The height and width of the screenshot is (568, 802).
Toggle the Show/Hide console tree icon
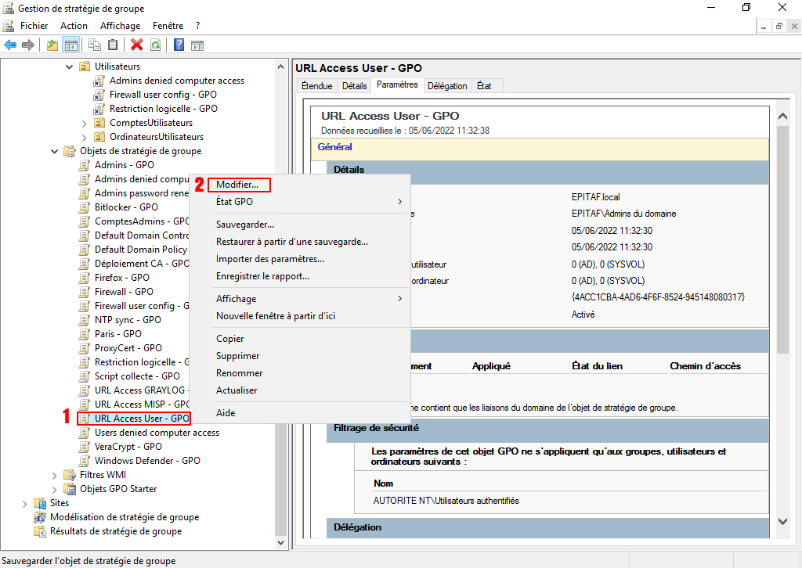coord(70,45)
